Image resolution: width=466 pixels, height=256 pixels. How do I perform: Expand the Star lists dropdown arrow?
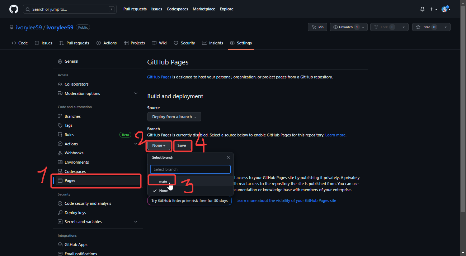[x=446, y=27]
